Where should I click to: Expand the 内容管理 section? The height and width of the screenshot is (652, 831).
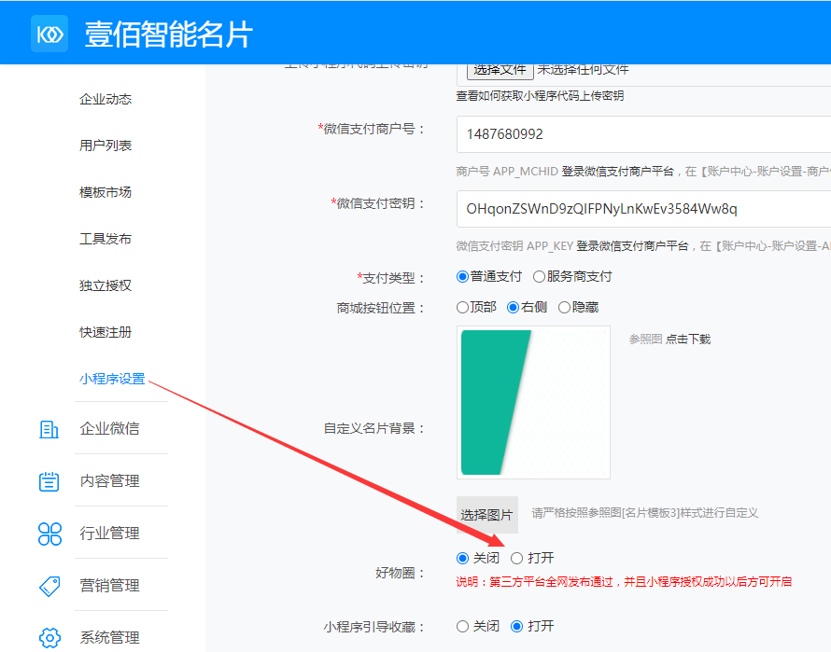pyautogui.click(x=109, y=481)
